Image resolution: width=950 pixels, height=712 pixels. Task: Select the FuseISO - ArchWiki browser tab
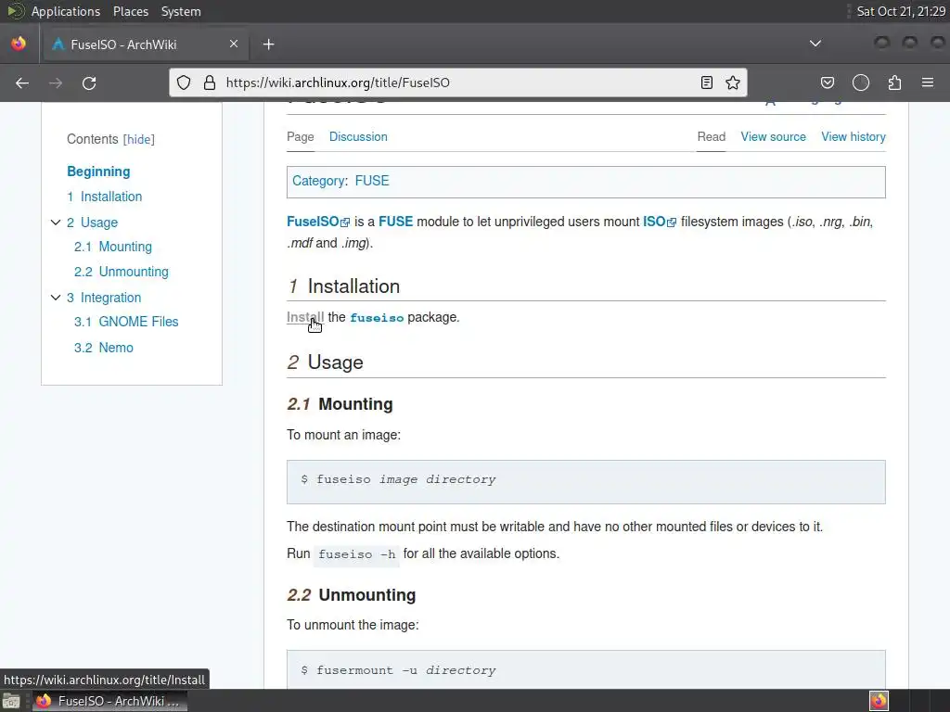146,44
